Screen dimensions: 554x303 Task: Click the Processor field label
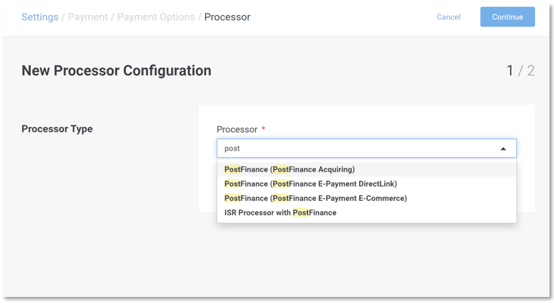click(x=237, y=129)
